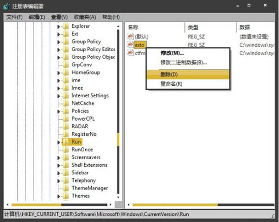Image resolution: width=279 pixels, height=222 pixels.
Task: Select the asto string value icon
Action: click(x=130, y=45)
